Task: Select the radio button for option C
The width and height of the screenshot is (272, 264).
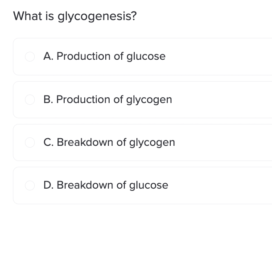Action: [x=30, y=143]
